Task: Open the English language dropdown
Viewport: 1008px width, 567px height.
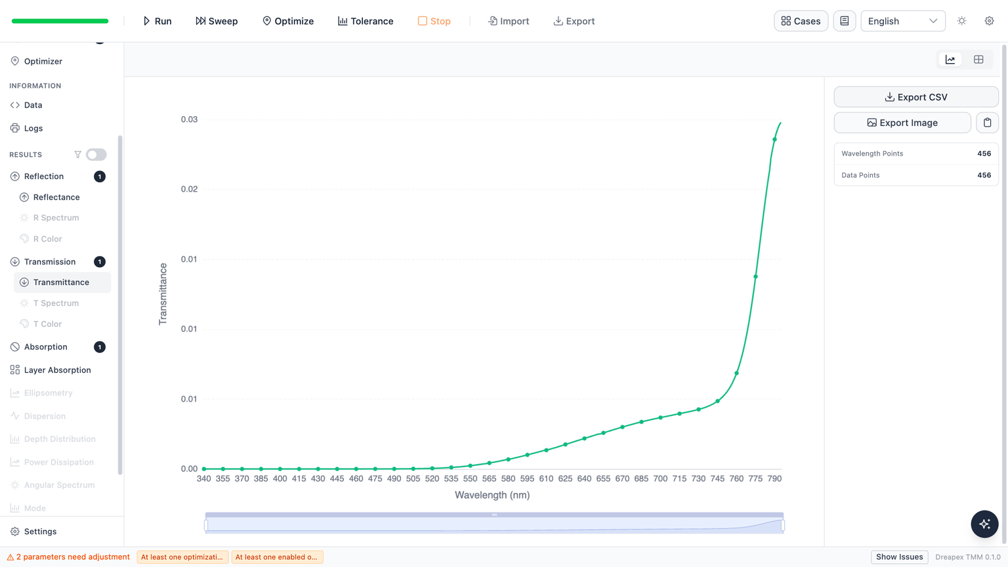Action: pos(903,21)
